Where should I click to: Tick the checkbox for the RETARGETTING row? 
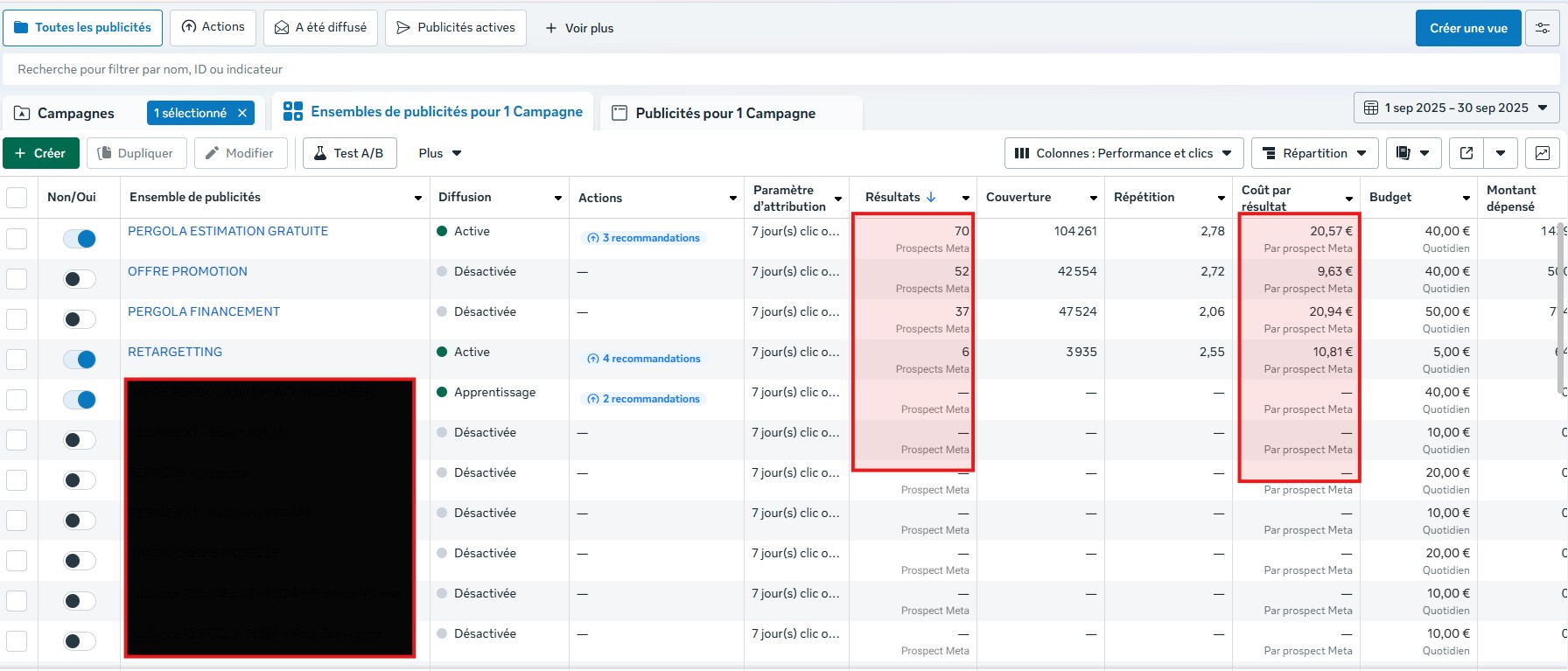point(17,360)
